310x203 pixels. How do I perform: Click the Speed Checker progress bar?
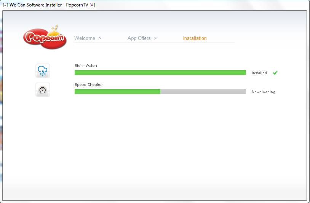pyautogui.click(x=160, y=91)
